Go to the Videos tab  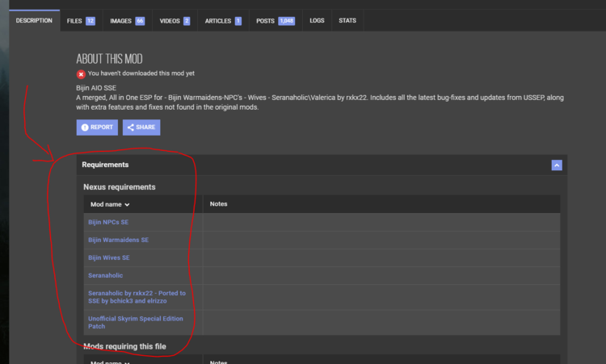(175, 21)
